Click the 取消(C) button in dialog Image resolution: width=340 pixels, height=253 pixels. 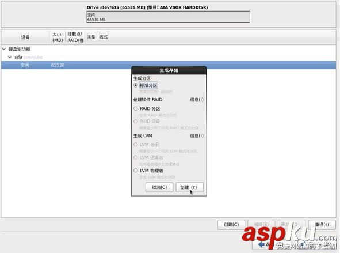159,187
